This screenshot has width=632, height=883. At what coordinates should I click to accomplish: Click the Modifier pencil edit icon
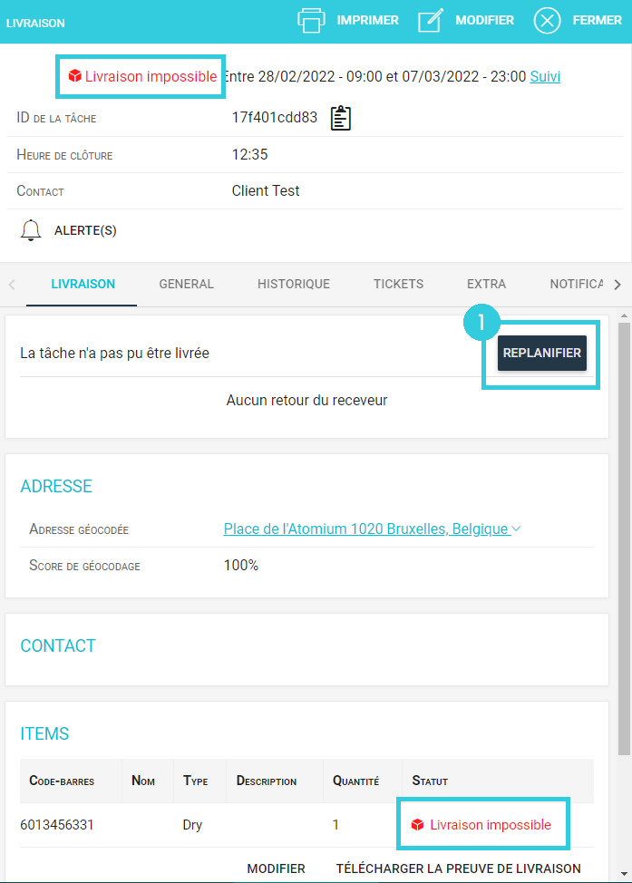pos(431,21)
